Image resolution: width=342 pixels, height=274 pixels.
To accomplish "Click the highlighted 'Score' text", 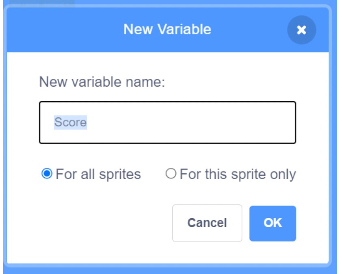I will (70, 122).
